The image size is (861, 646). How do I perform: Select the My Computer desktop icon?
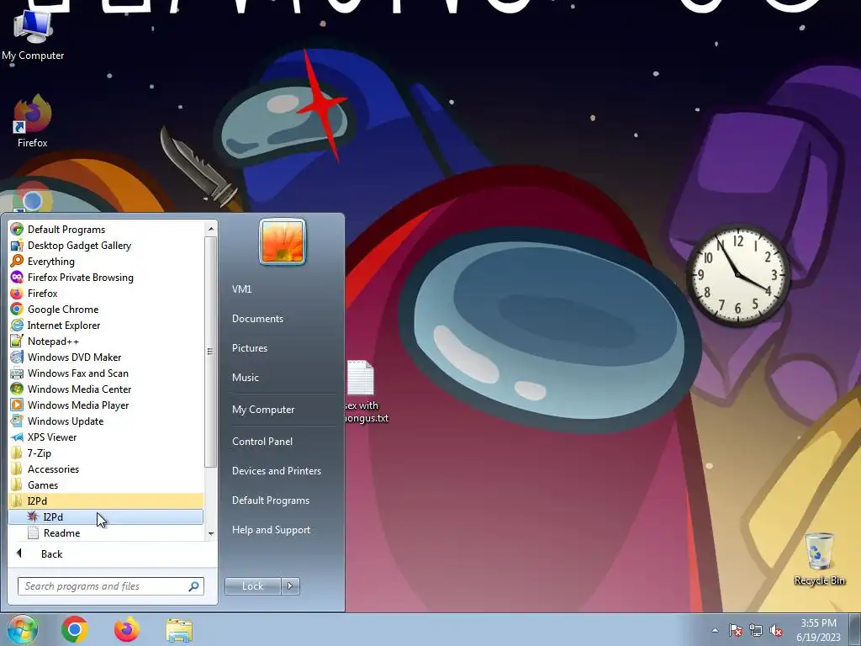33,35
